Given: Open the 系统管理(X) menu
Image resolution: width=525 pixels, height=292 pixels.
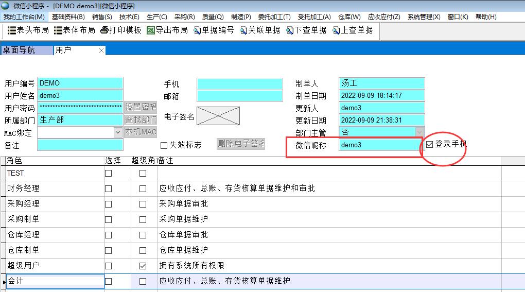Looking at the screenshot, I should pyautogui.click(x=424, y=17).
